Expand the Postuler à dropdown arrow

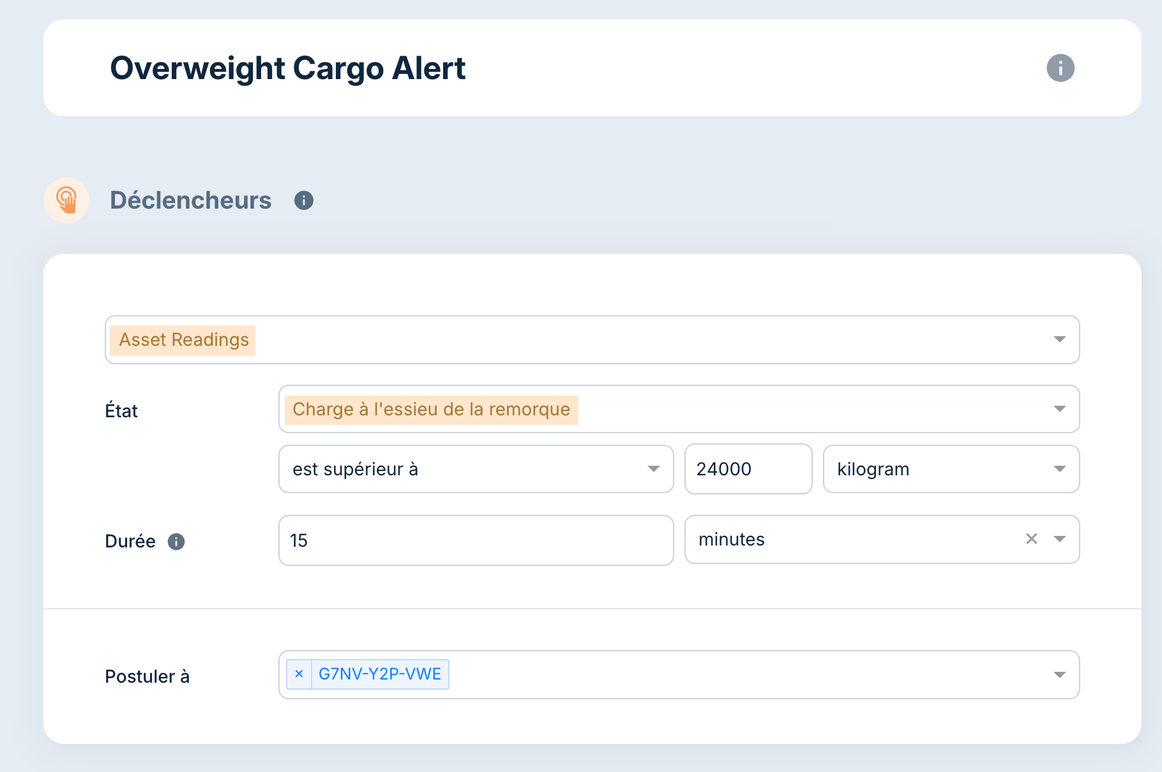point(1059,674)
